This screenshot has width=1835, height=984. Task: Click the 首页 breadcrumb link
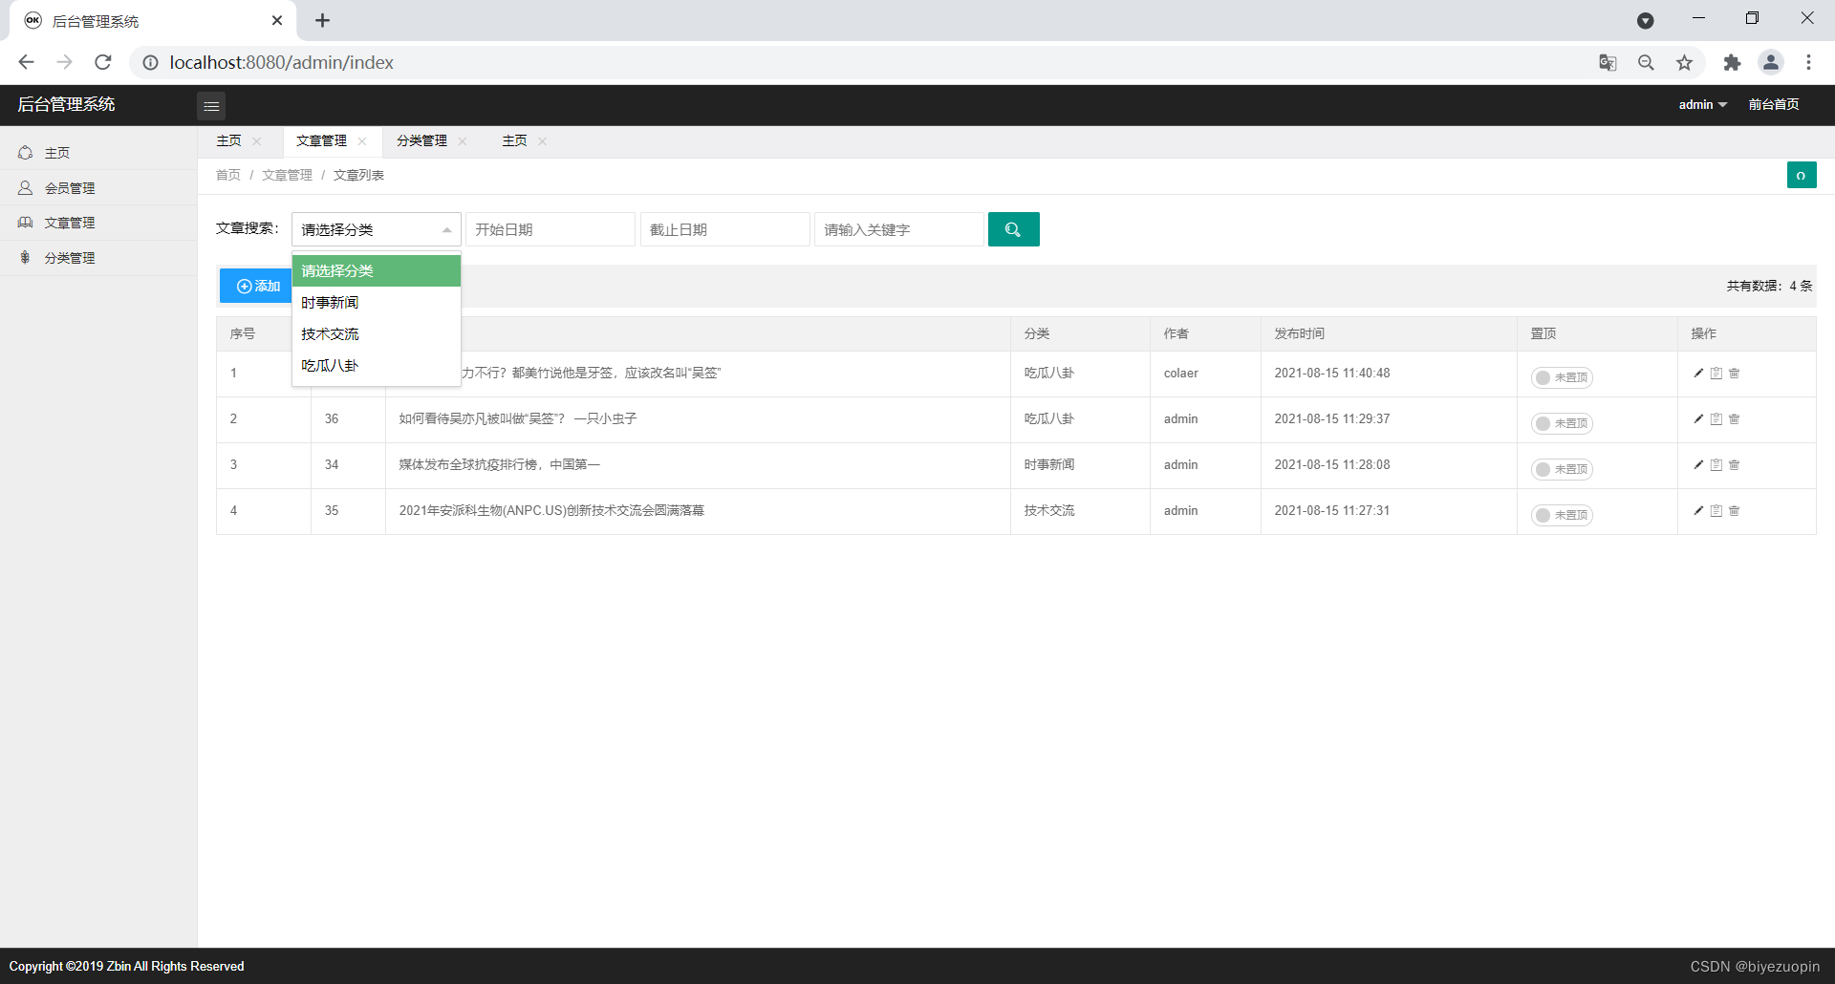coord(228,175)
